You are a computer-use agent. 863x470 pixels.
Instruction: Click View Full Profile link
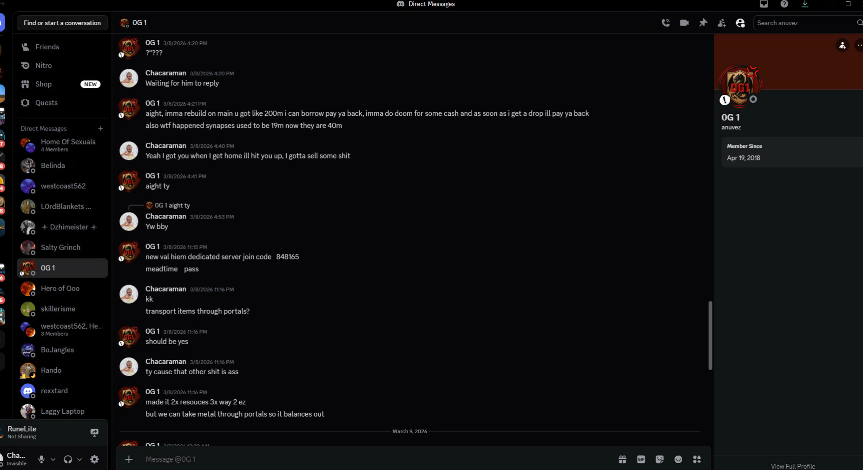(x=792, y=466)
